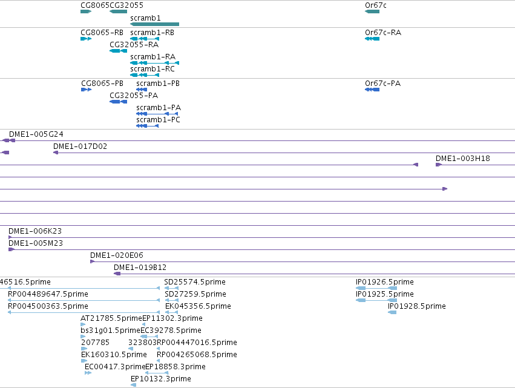Select BAC clone DME1-019B12 label
The width and height of the screenshot is (515, 388).
(140, 268)
